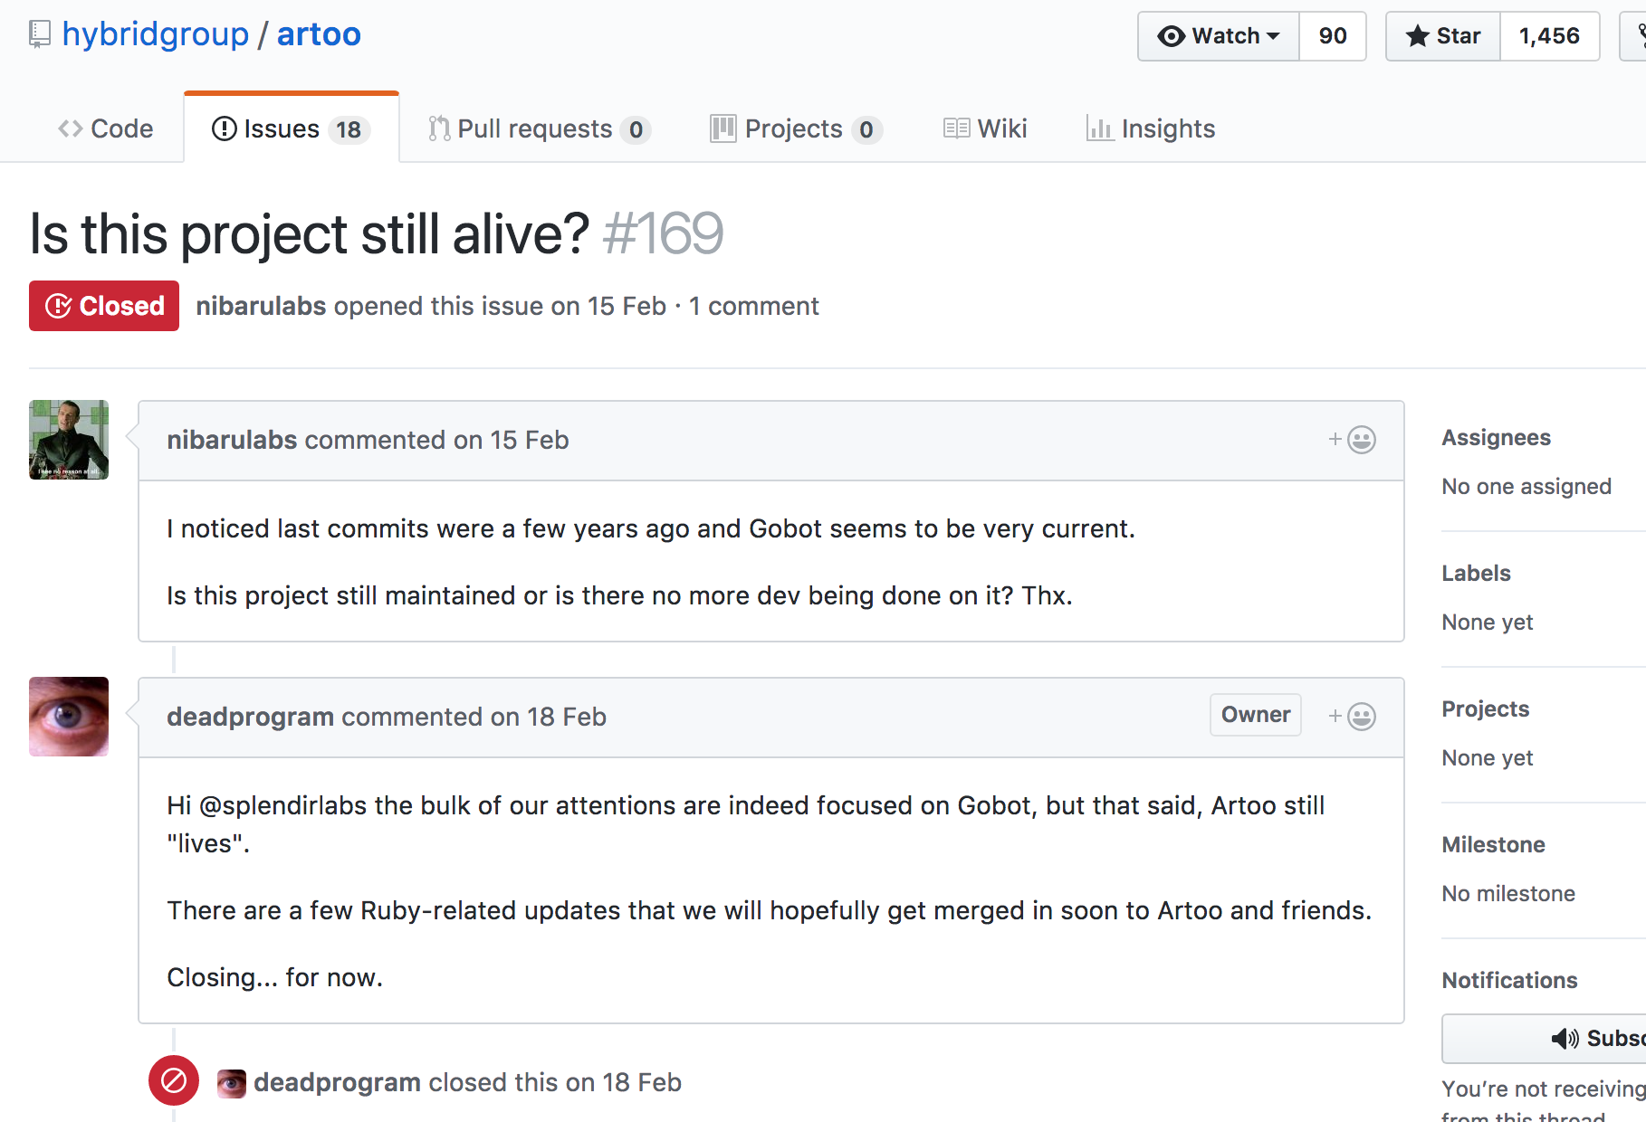Click the Assignees sidebar heading
This screenshot has width=1646, height=1122.
point(1496,438)
